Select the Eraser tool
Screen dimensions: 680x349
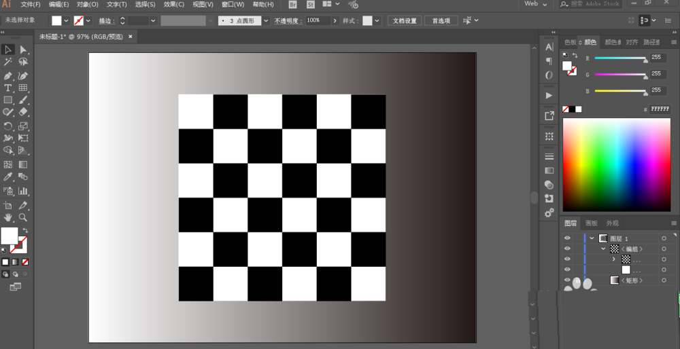point(23,112)
